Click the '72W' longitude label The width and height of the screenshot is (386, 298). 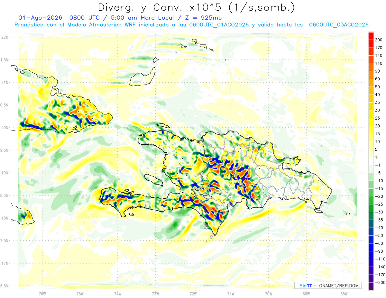(x=193, y=293)
